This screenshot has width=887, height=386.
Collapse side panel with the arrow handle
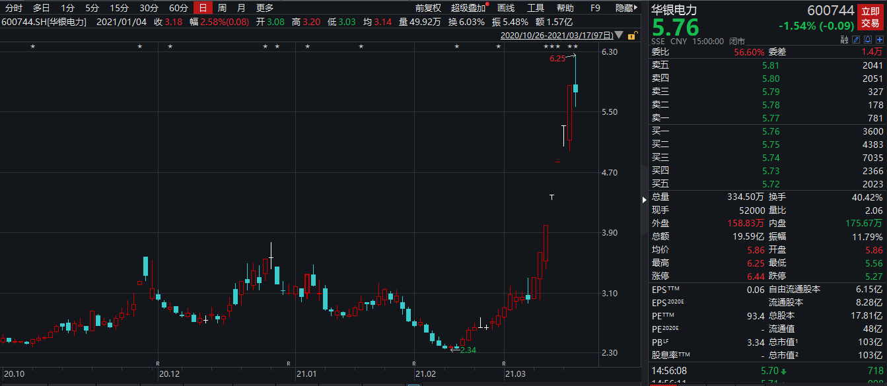(645, 199)
